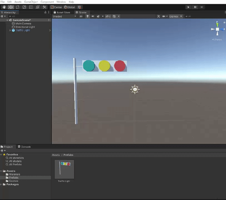Click the Play button
The image size is (226, 200).
click(188, 7)
